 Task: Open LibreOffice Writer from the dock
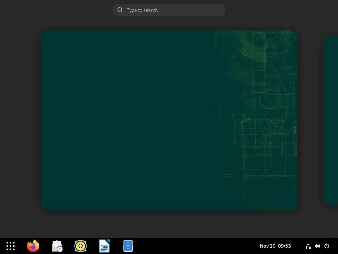104,246
